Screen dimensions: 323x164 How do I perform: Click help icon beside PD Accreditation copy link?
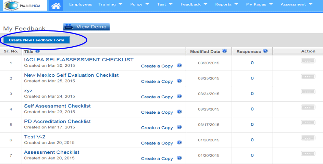pyautogui.click(x=179, y=127)
